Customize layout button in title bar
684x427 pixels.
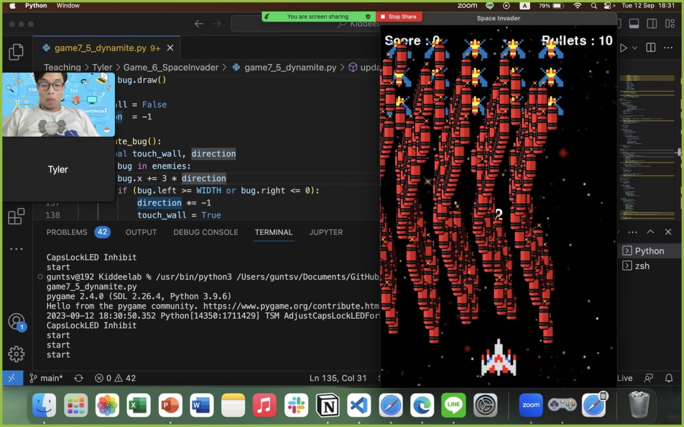click(x=670, y=24)
